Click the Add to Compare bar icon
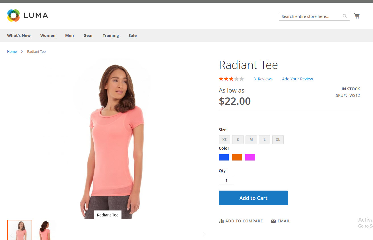This screenshot has height=240, width=373. (221, 221)
